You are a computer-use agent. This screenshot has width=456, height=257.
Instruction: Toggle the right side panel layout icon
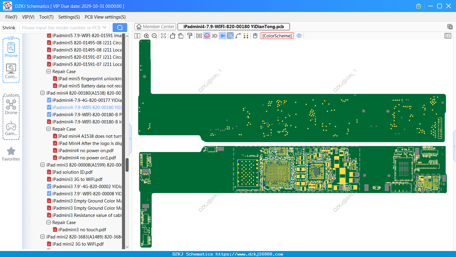click(448, 36)
